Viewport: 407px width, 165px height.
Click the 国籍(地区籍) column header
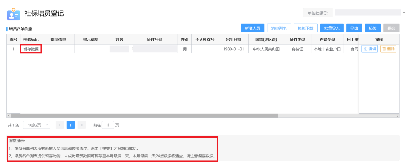(x=266, y=39)
